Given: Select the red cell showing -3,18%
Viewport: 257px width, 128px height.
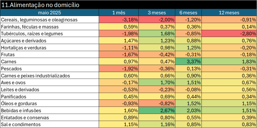Looking at the screenshot, I should pyautogui.click(x=119, y=19).
